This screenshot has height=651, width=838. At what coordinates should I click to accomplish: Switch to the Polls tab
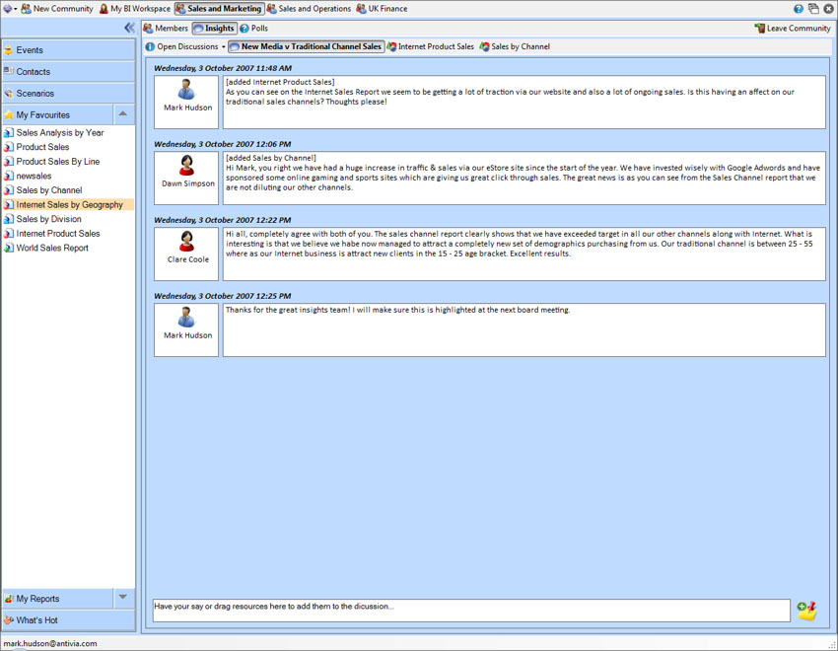pyautogui.click(x=254, y=29)
